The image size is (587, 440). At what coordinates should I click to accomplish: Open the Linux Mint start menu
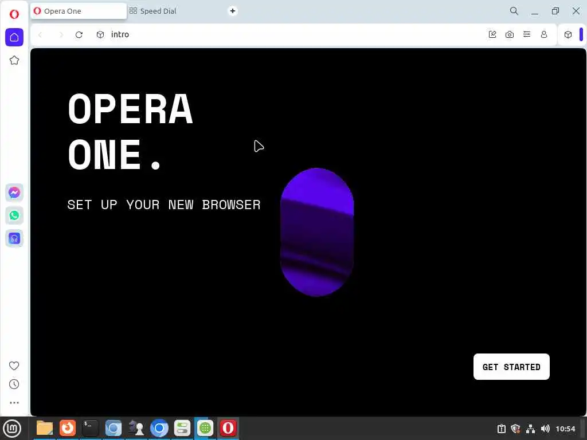pyautogui.click(x=12, y=429)
